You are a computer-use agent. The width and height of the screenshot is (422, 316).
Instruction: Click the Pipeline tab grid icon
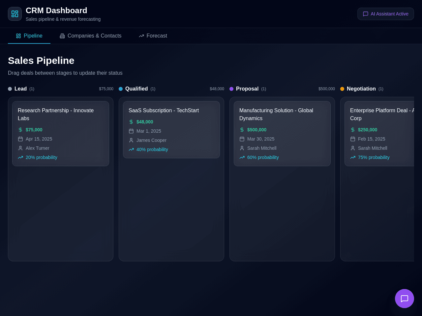point(18,36)
